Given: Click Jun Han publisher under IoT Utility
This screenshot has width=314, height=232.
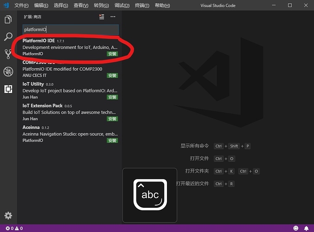Looking at the screenshot, I should 30,97.
